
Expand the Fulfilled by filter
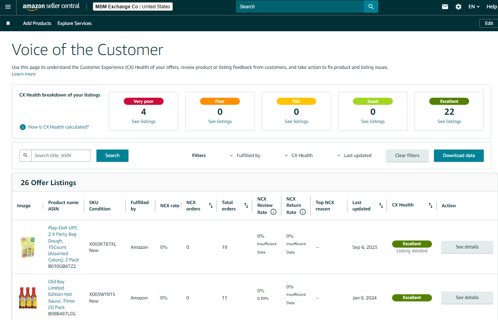point(245,155)
